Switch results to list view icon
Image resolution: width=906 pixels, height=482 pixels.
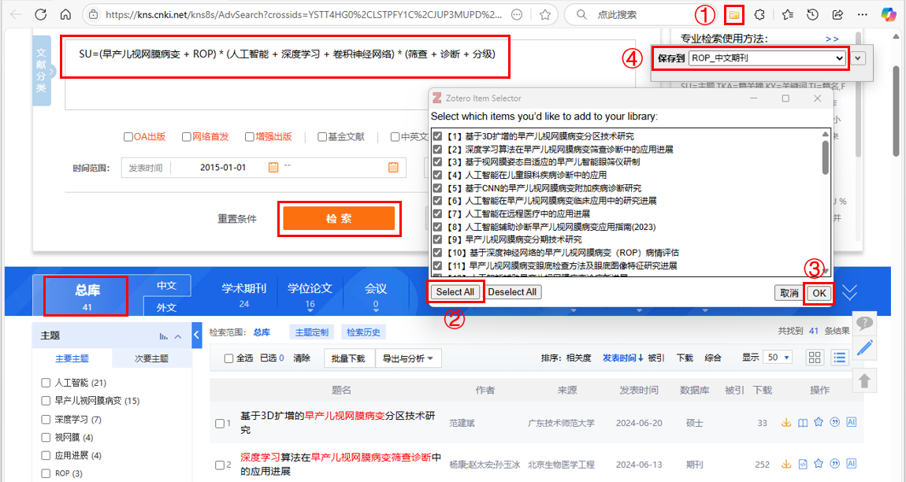pos(839,358)
